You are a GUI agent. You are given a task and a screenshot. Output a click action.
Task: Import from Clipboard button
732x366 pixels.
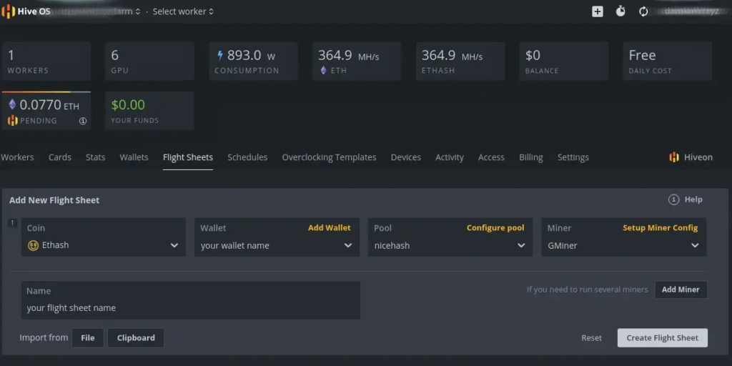pos(136,337)
